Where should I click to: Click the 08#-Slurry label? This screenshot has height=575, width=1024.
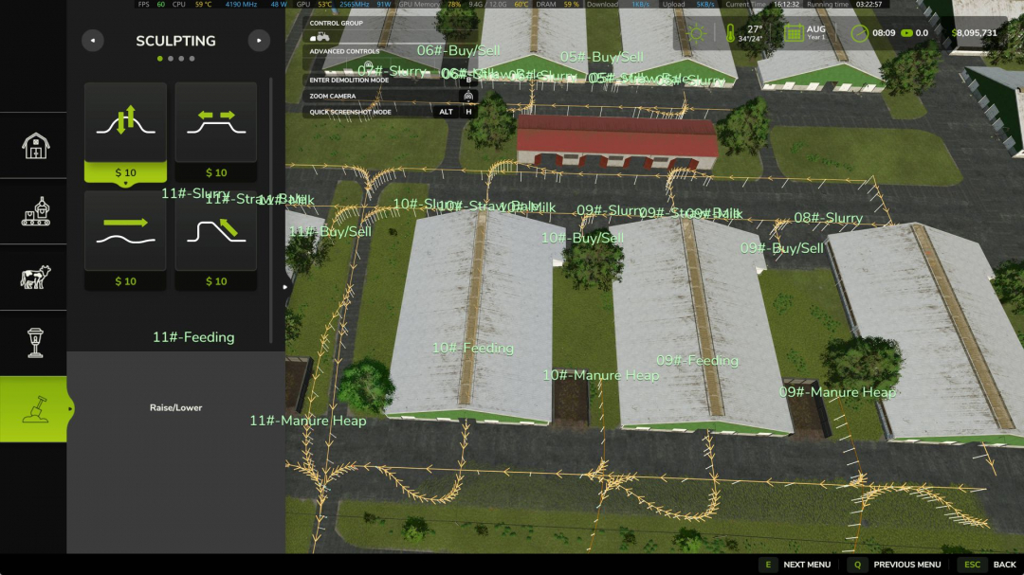click(x=828, y=218)
